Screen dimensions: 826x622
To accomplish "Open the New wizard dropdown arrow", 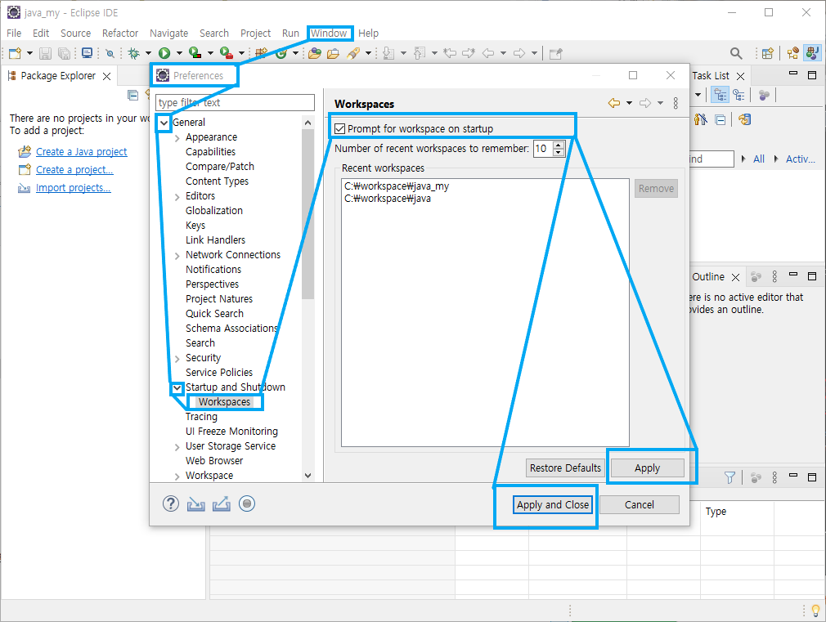I will (29, 53).
